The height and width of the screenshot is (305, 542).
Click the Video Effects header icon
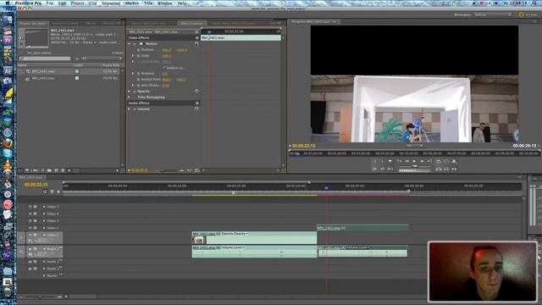[x=197, y=37]
